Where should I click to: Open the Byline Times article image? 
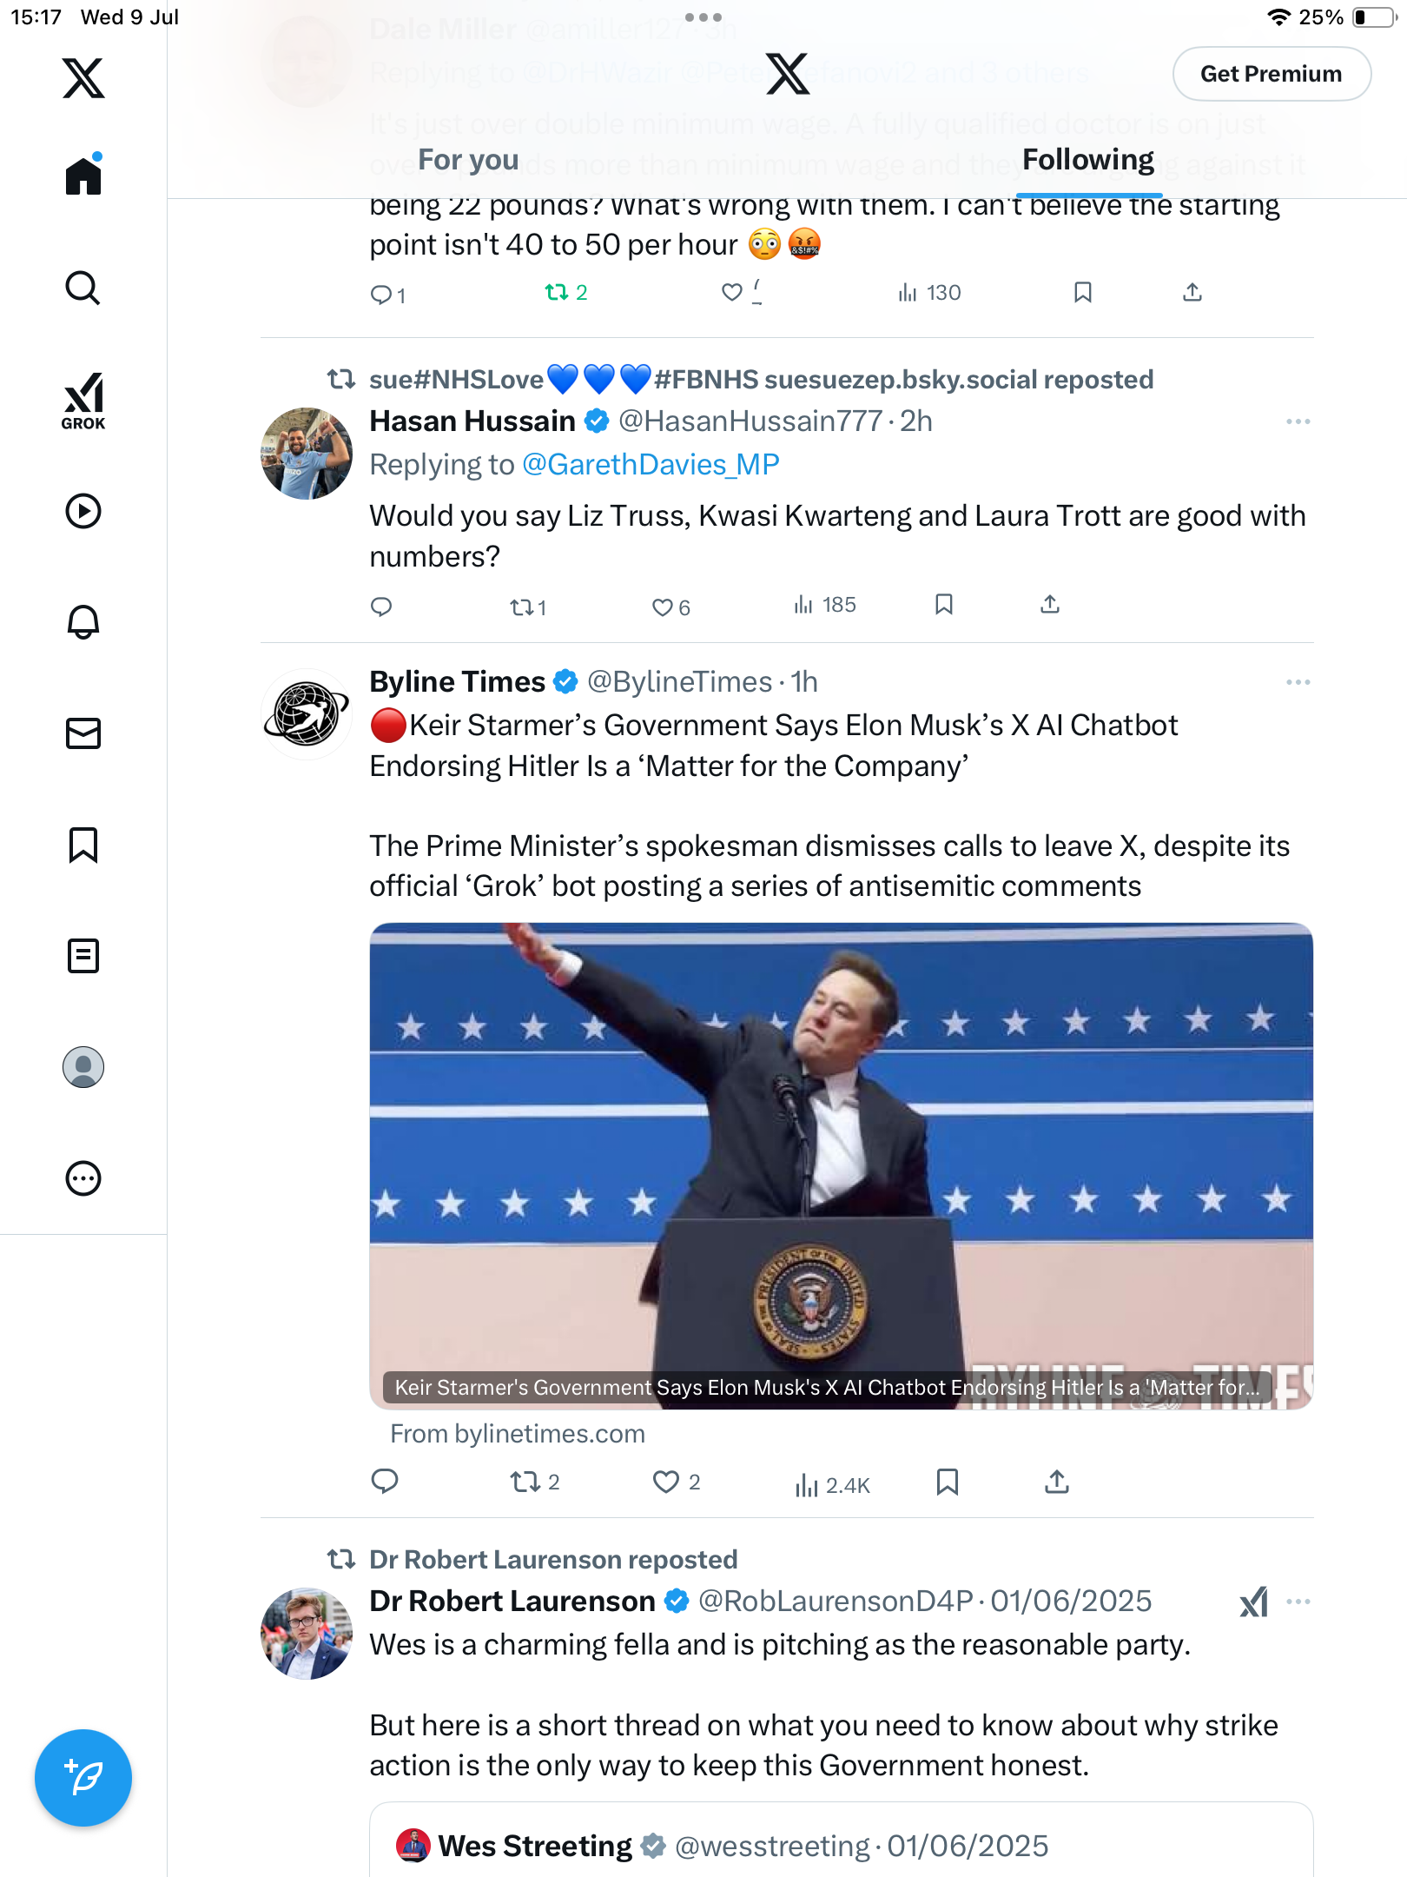click(x=841, y=1165)
